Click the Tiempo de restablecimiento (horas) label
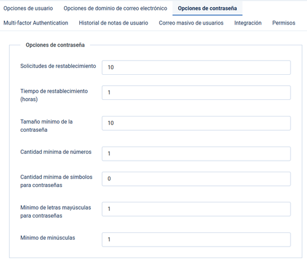Screen dimensions: 307x260 coord(54,95)
